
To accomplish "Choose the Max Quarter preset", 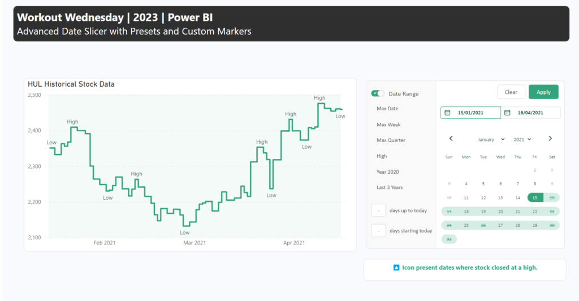I will [391, 140].
